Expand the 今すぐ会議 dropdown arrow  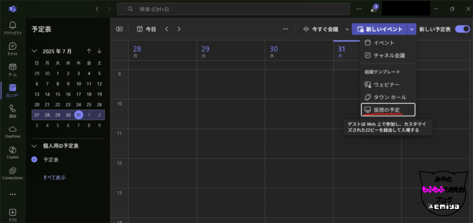[347, 29]
